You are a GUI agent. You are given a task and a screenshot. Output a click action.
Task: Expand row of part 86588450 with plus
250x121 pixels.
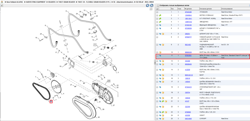(x=157, y=64)
